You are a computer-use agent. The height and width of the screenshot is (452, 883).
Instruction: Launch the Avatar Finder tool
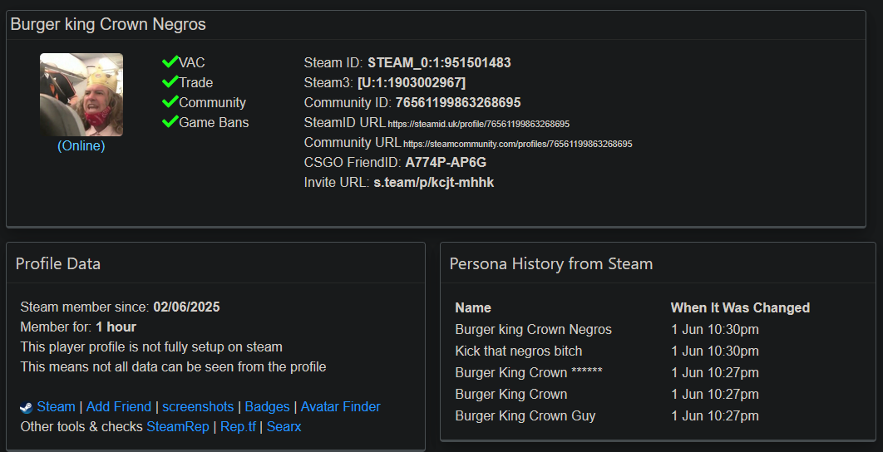point(340,407)
